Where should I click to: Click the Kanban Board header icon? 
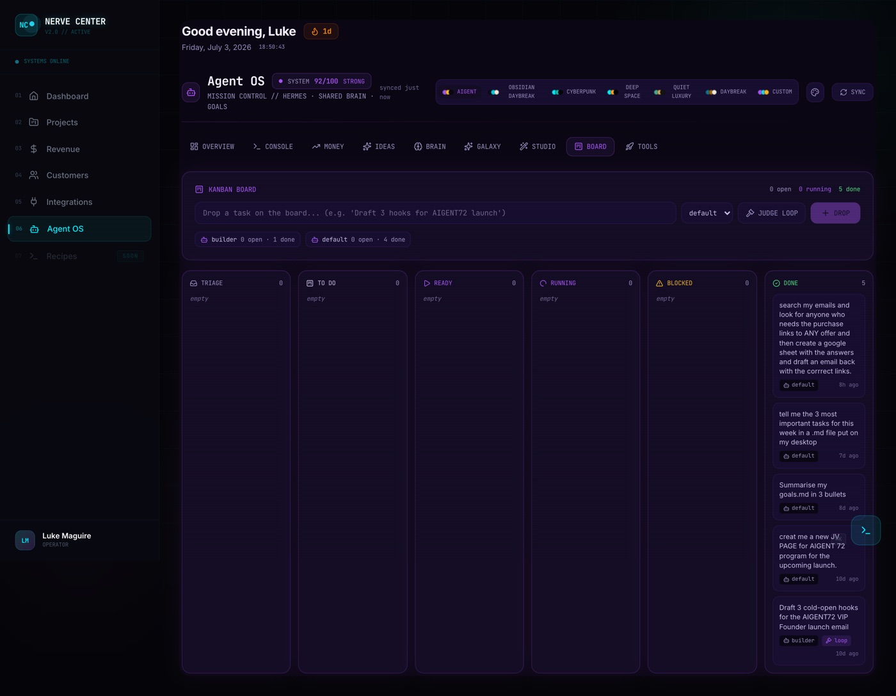coord(199,190)
